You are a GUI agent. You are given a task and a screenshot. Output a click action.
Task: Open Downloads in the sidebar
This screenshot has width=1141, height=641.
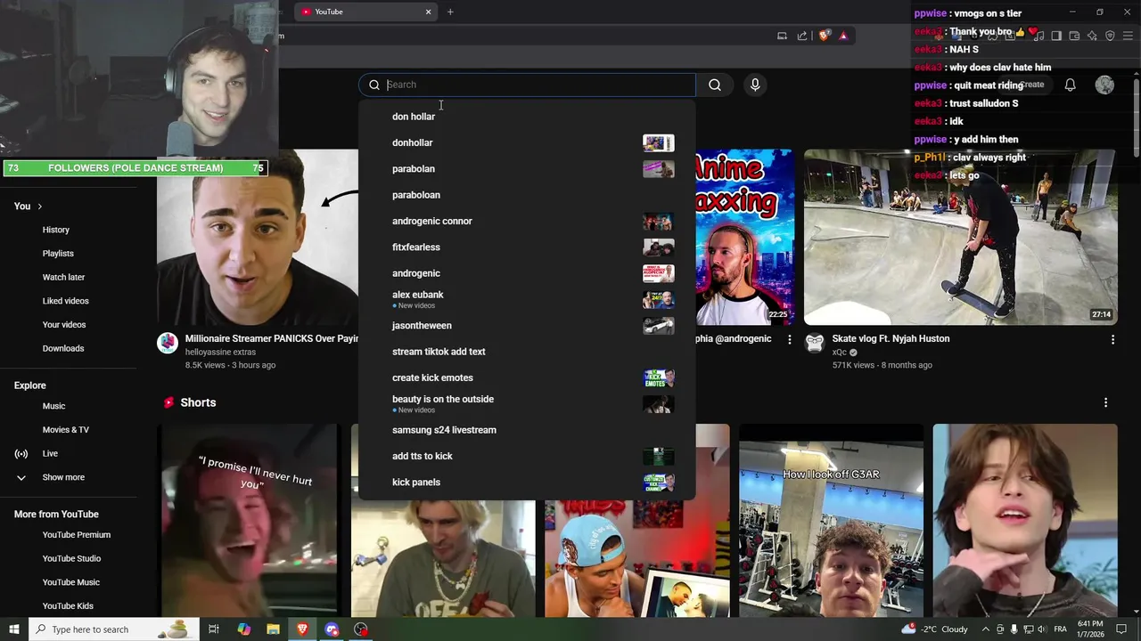(63, 348)
